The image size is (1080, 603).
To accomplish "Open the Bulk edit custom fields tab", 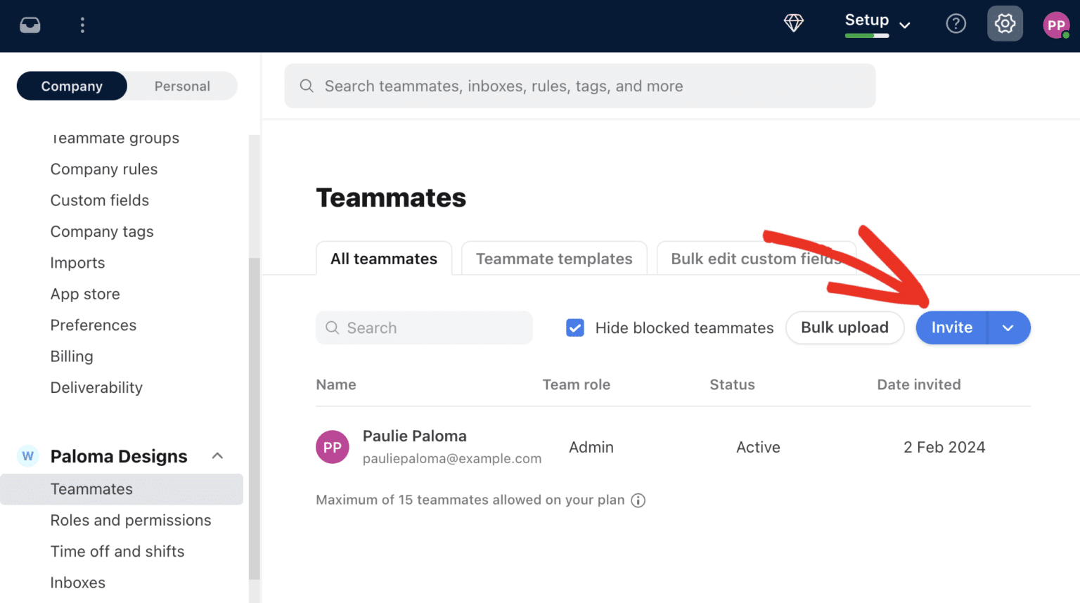I will 756,259.
